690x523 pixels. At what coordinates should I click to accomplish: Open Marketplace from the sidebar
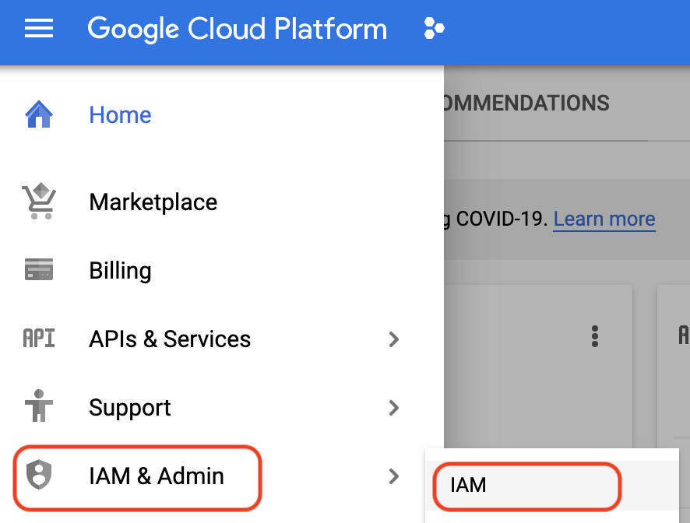153,202
